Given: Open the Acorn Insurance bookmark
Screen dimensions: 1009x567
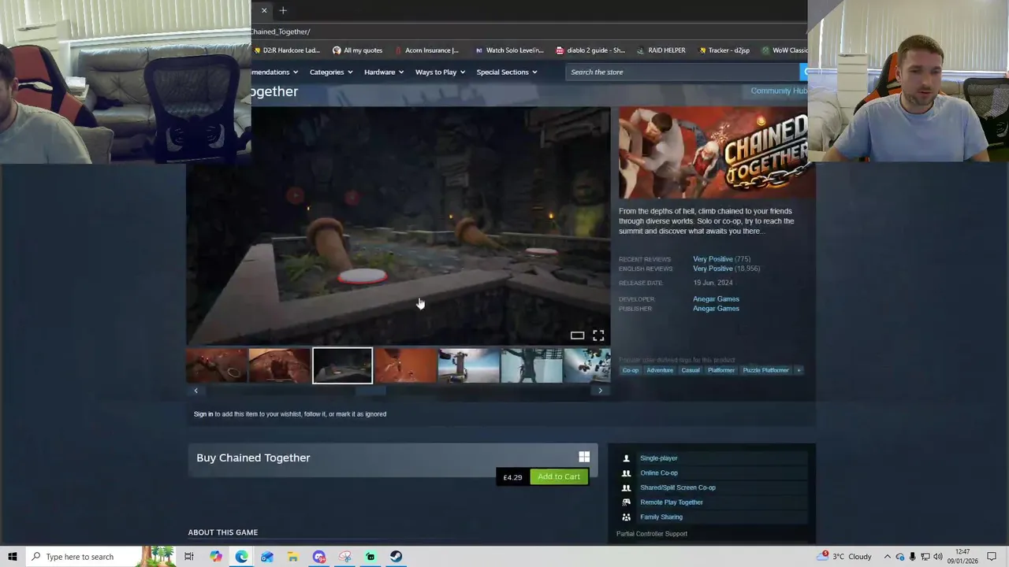Looking at the screenshot, I should (x=426, y=50).
